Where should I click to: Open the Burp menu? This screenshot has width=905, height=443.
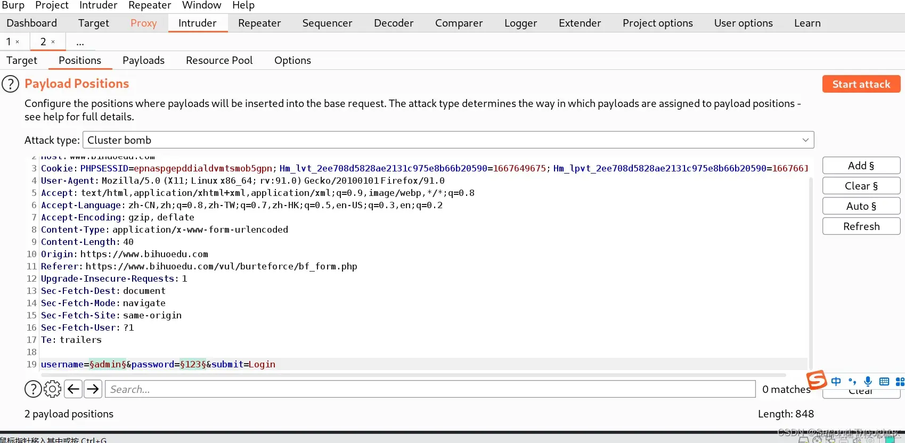click(x=13, y=5)
